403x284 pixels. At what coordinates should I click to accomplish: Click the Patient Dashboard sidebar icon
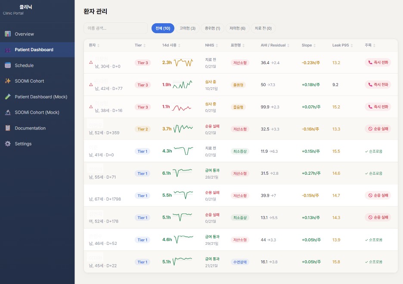pos(8,49)
